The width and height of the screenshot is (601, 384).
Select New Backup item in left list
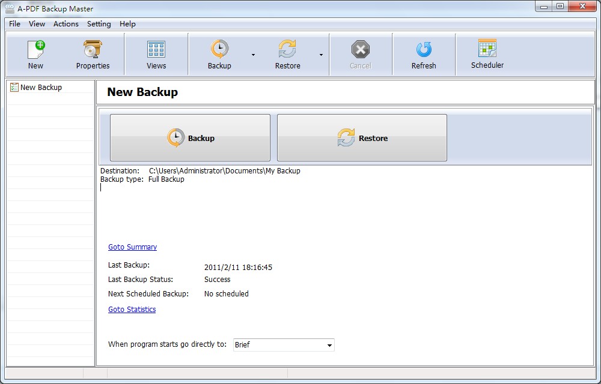41,88
